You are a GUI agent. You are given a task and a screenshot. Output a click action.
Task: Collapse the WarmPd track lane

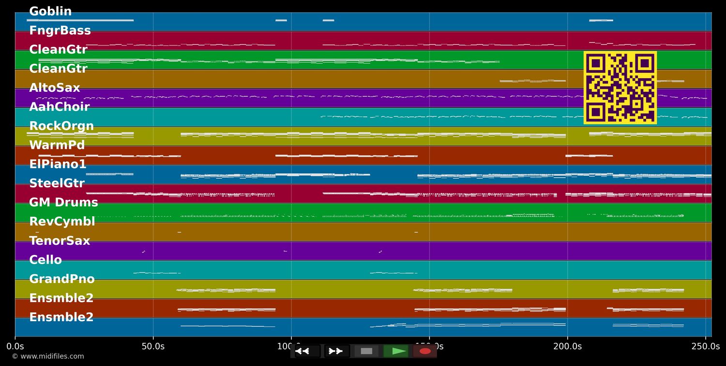(x=57, y=145)
